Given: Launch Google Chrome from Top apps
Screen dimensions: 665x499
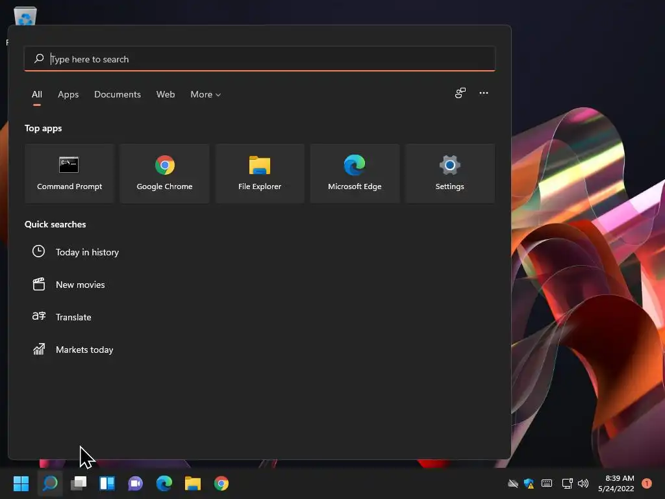Looking at the screenshot, I should [x=164, y=173].
